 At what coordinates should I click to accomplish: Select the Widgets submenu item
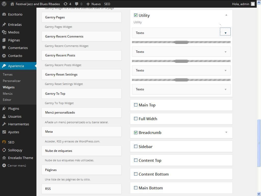click(9, 87)
